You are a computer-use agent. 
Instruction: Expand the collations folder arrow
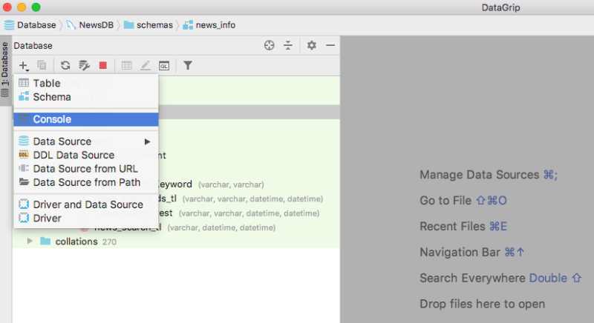pyautogui.click(x=30, y=241)
